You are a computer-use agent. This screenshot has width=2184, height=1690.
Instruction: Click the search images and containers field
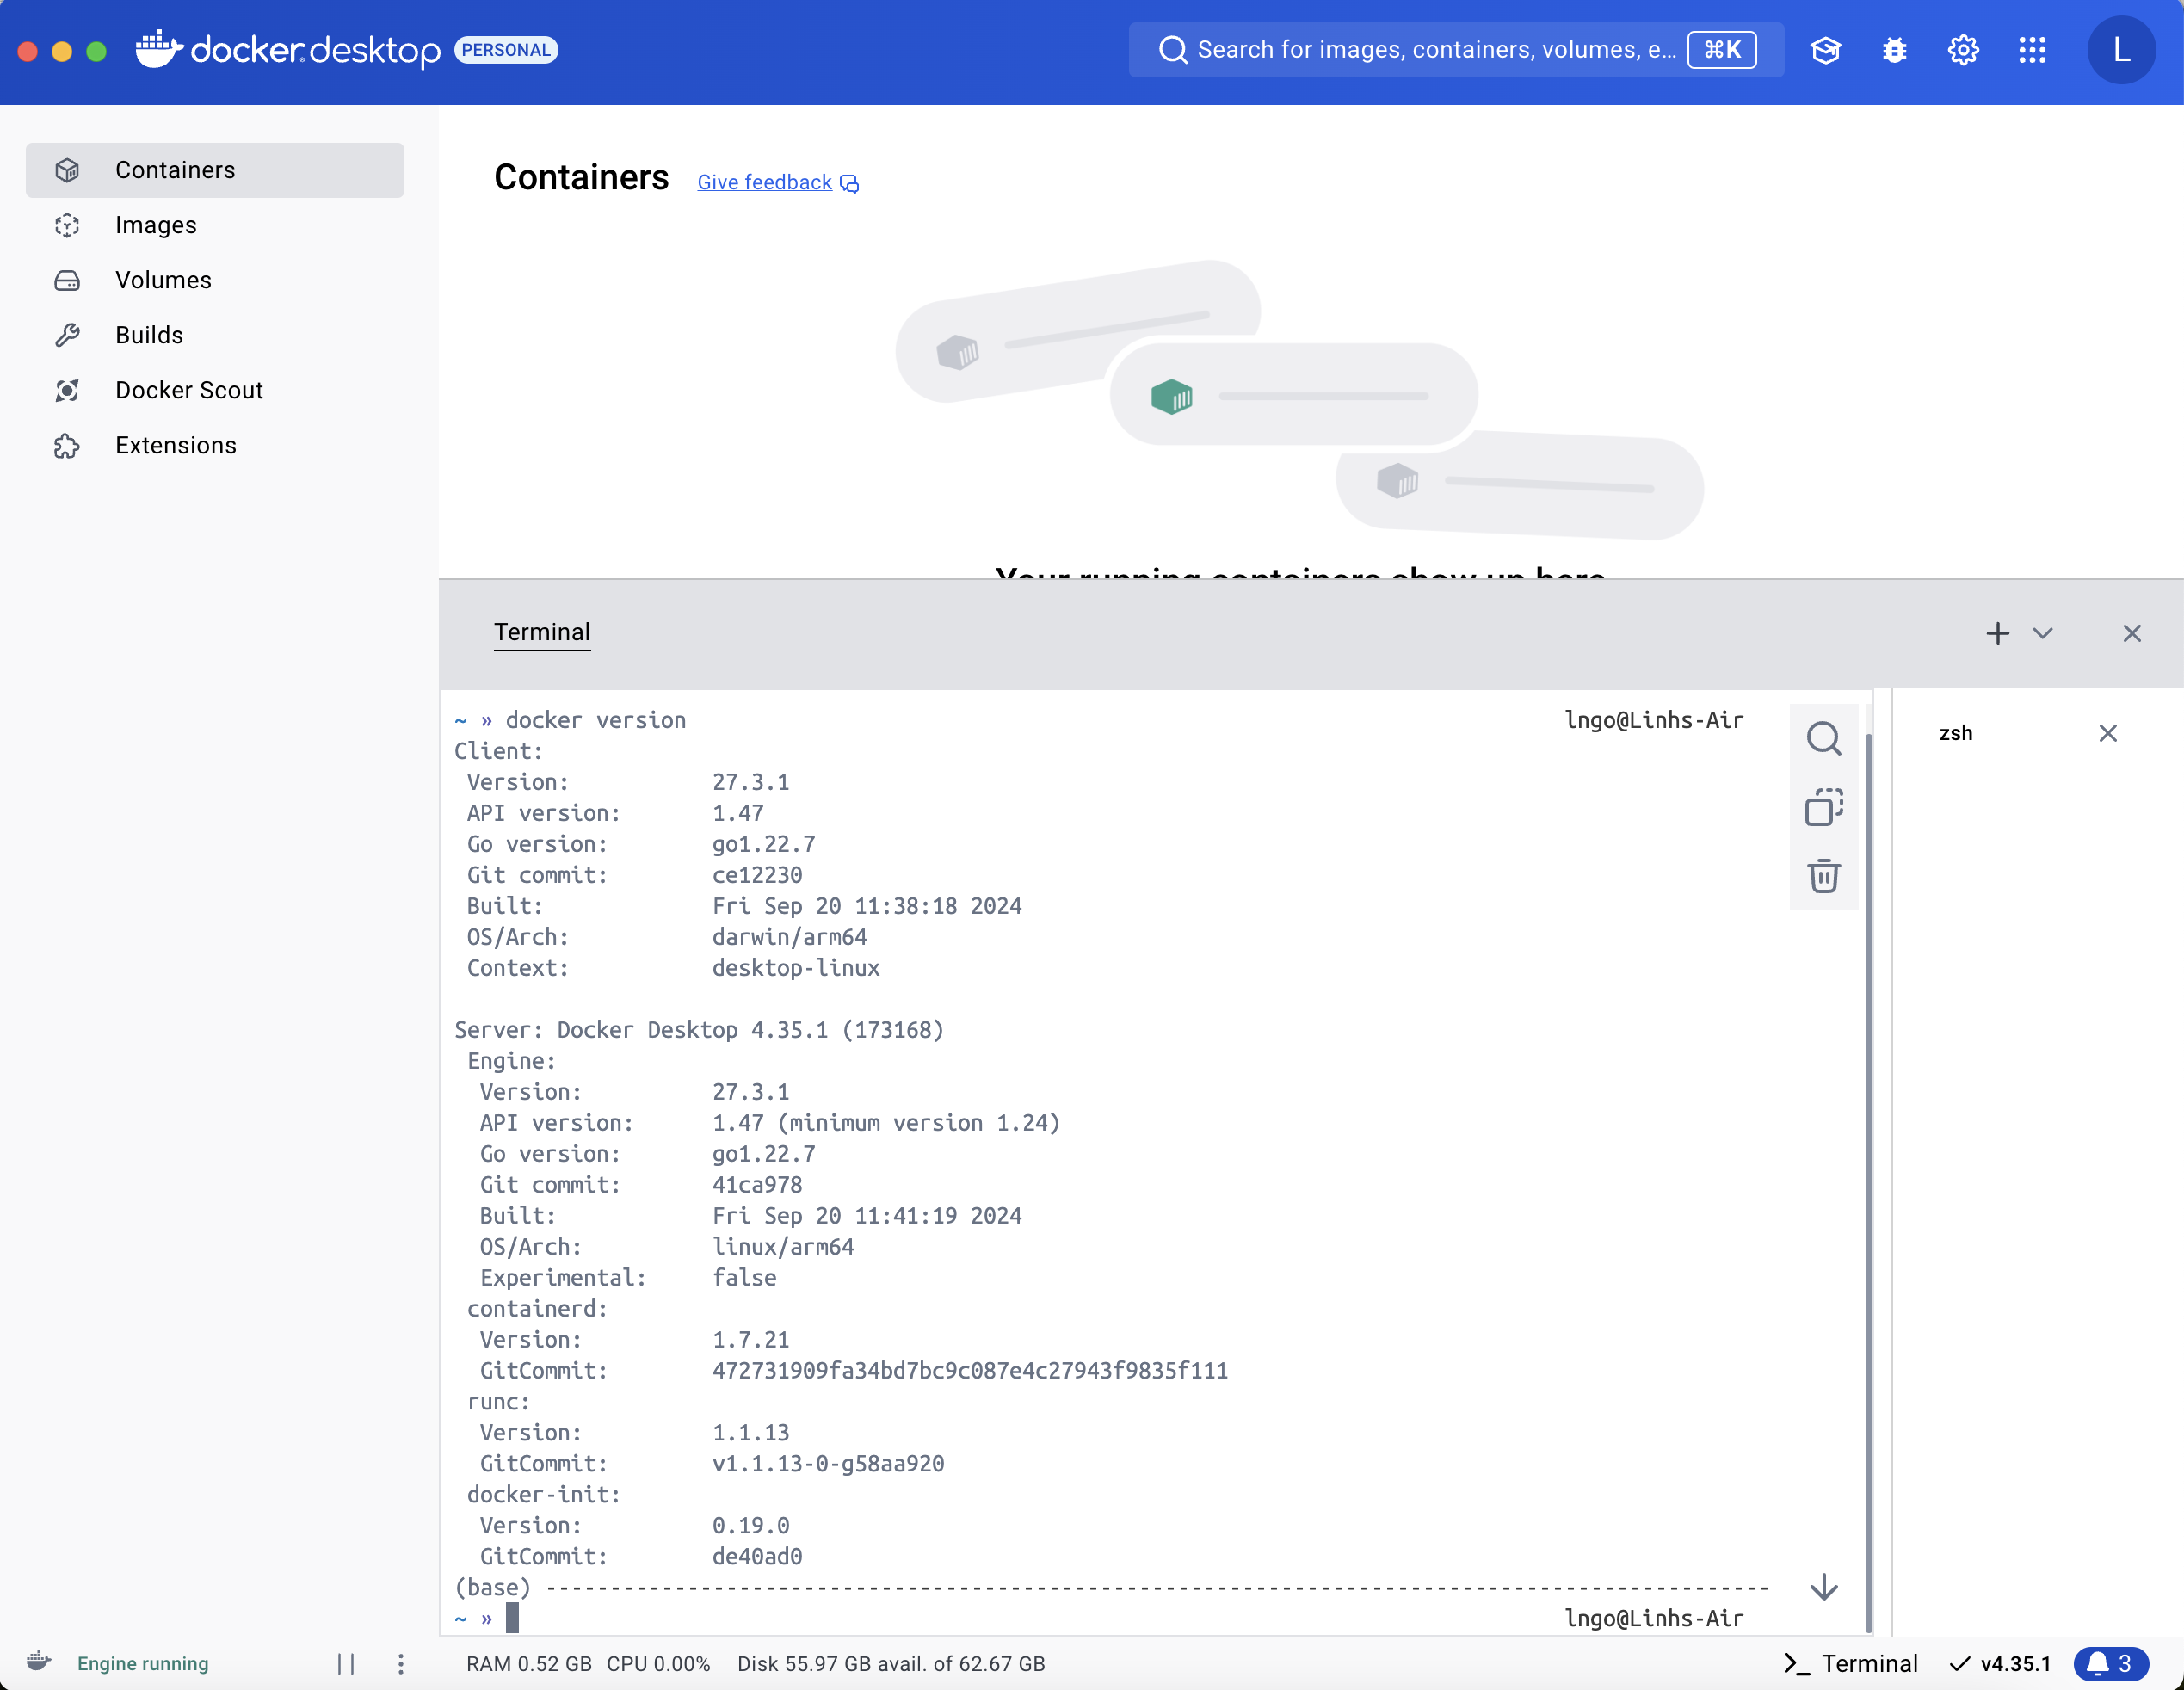click(x=1435, y=50)
